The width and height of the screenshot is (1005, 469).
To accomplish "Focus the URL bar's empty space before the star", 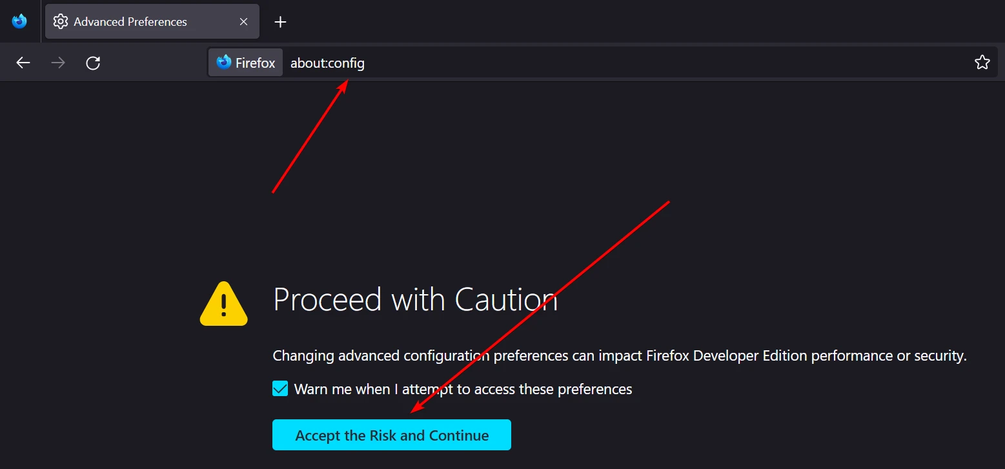I will click(x=665, y=63).
